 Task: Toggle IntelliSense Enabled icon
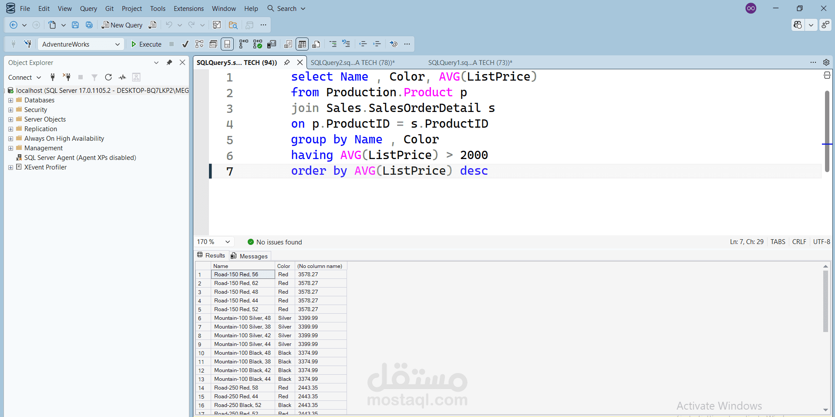click(227, 44)
